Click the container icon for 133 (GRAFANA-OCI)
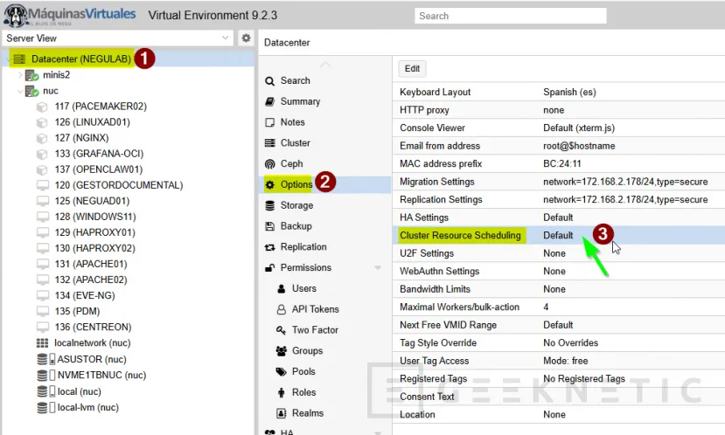Screen dimensions: 725x435 click(x=42, y=154)
